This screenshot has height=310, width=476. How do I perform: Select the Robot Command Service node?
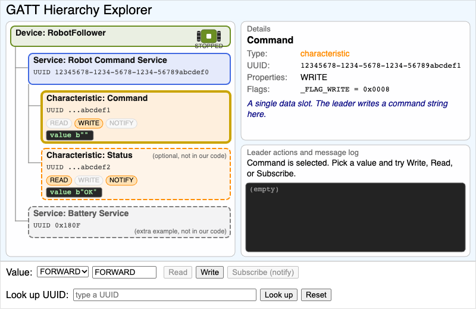pyautogui.click(x=129, y=69)
